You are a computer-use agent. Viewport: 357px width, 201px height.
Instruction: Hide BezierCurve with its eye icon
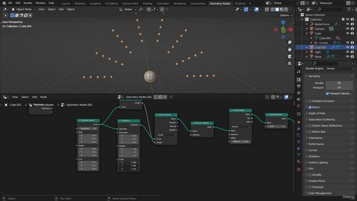[348, 24]
